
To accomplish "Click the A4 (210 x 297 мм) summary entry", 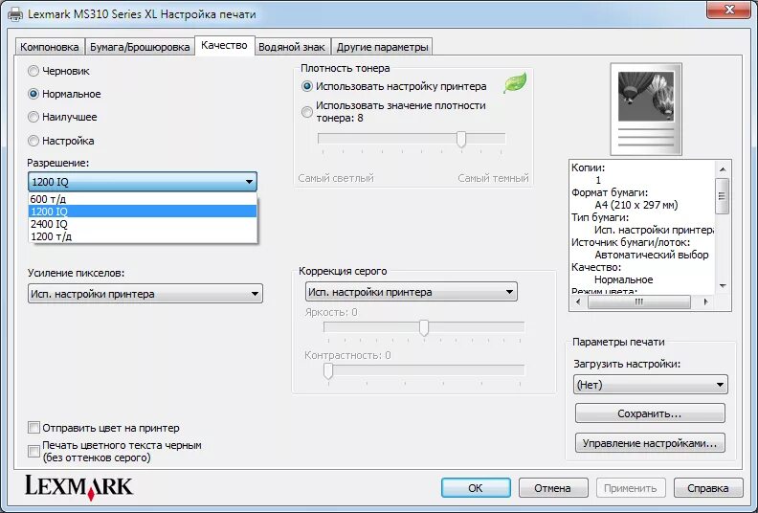I will pyautogui.click(x=636, y=205).
